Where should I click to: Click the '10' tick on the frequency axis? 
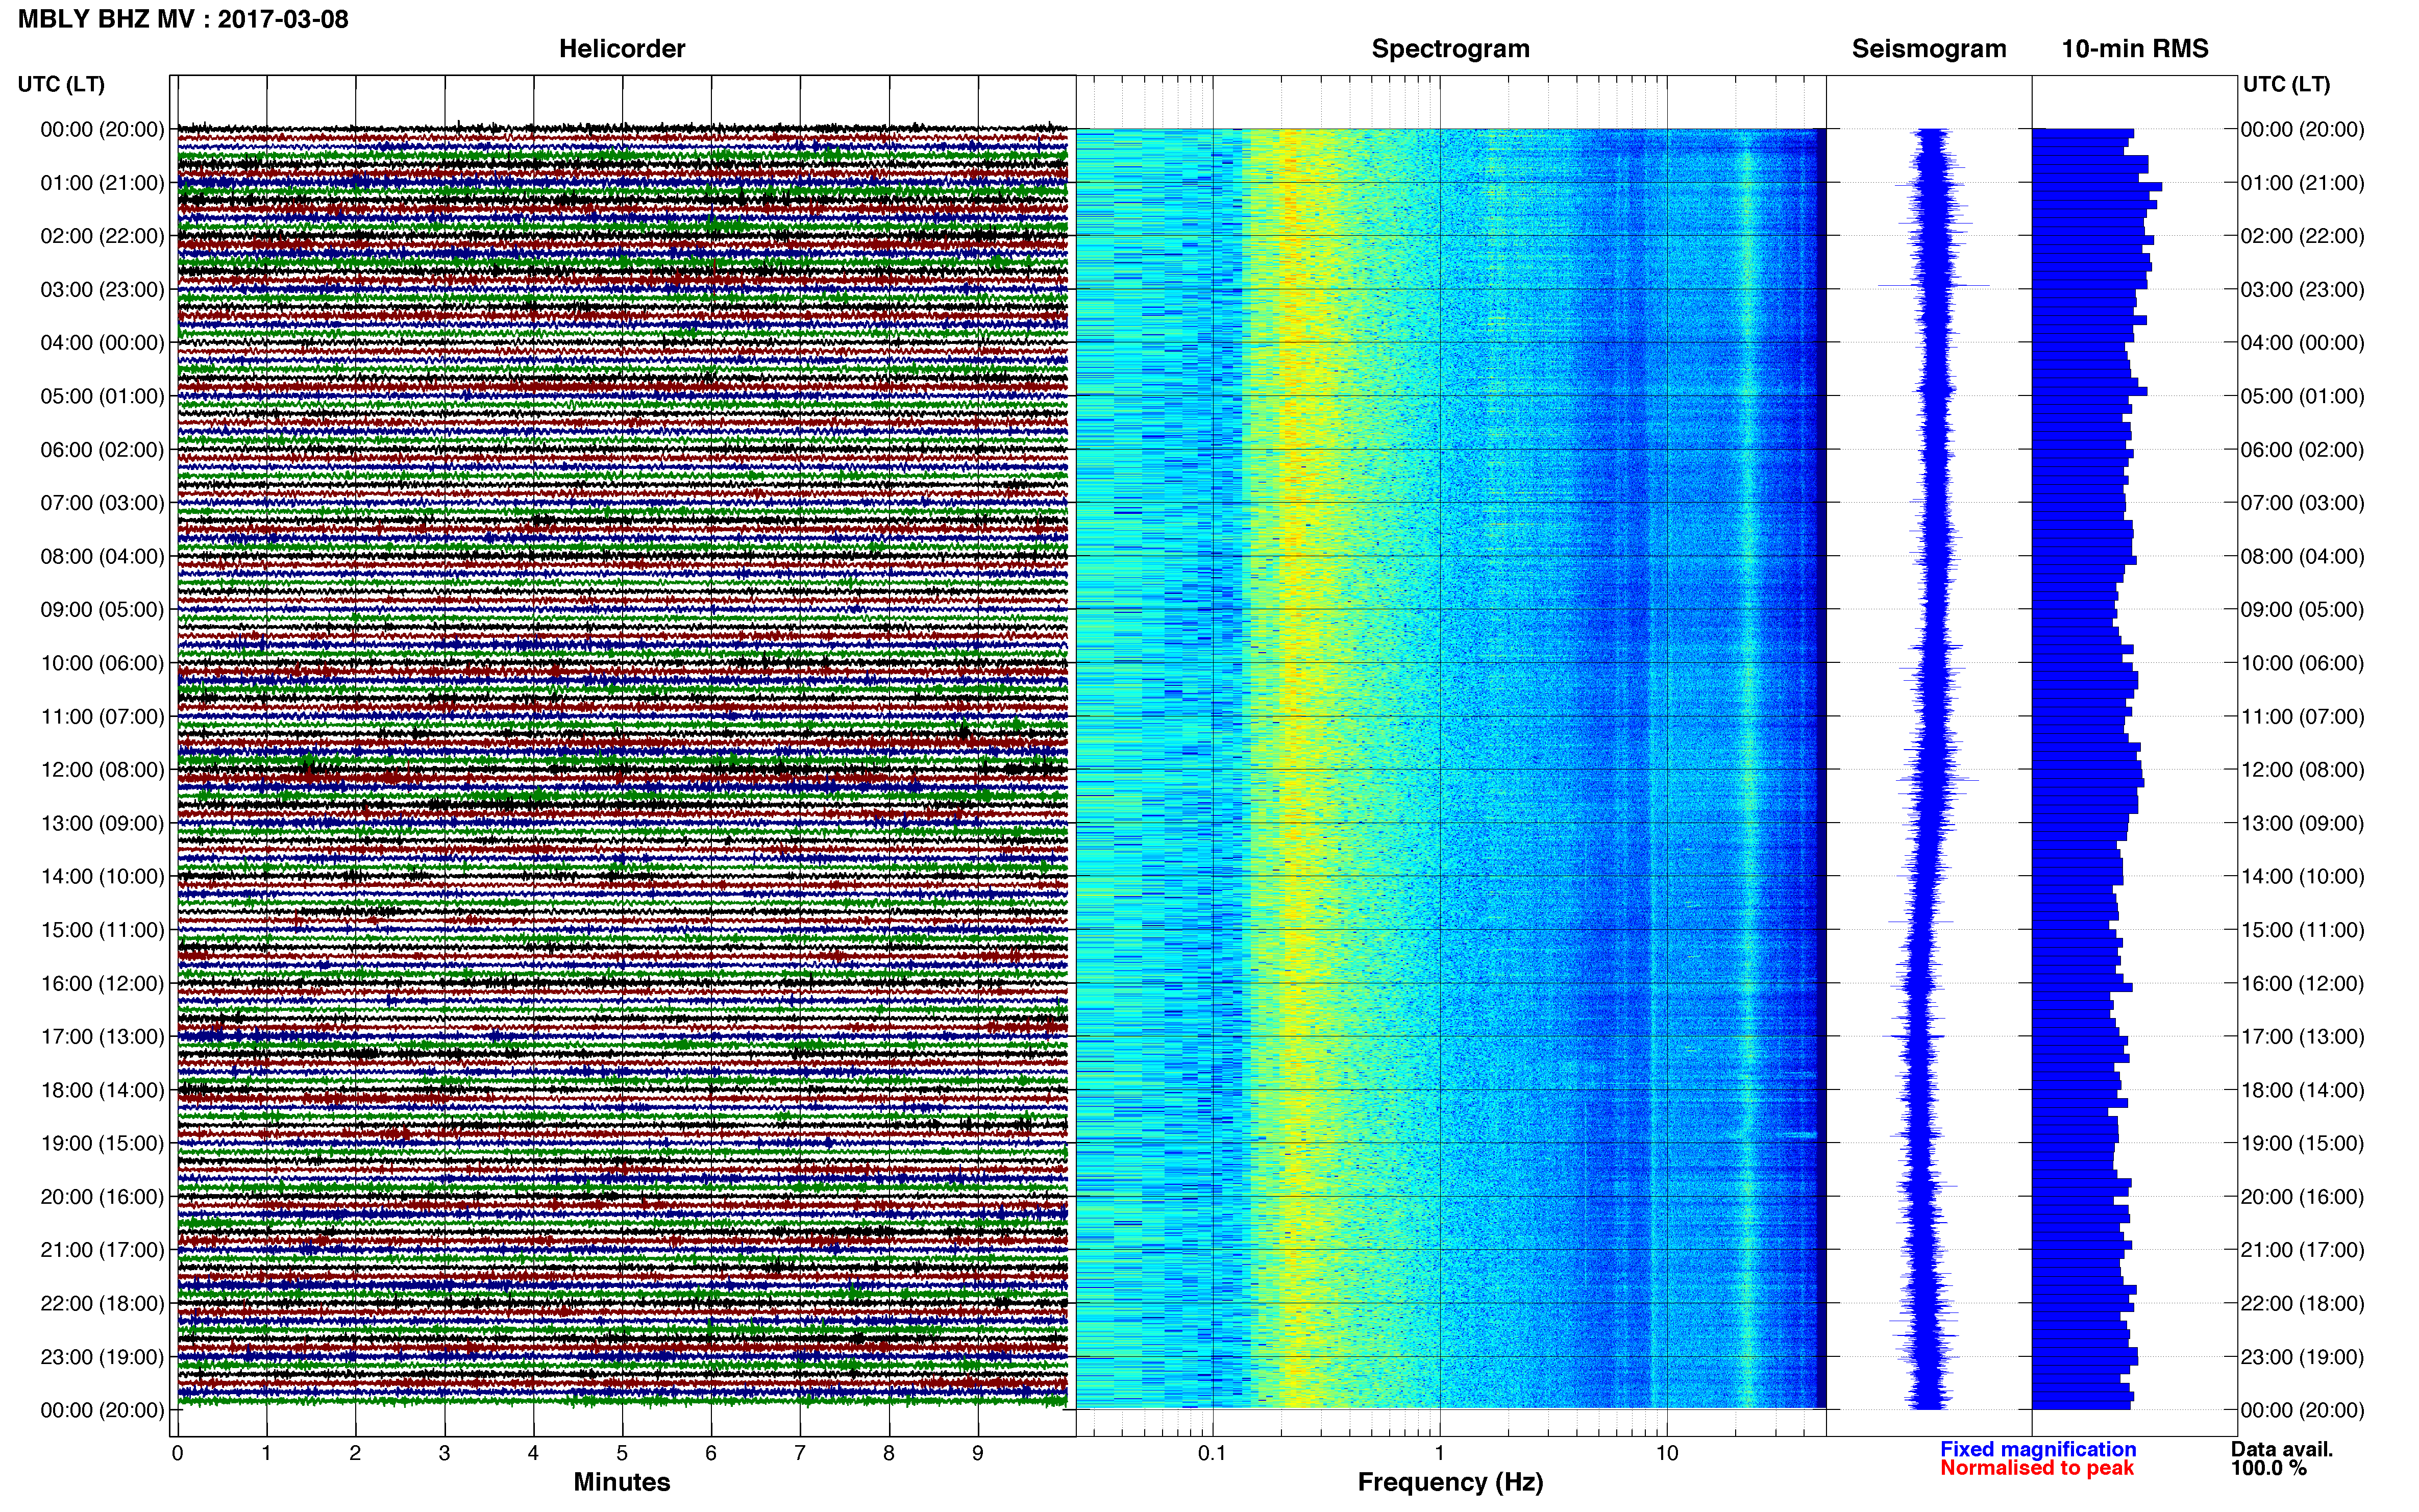[1666, 1453]
